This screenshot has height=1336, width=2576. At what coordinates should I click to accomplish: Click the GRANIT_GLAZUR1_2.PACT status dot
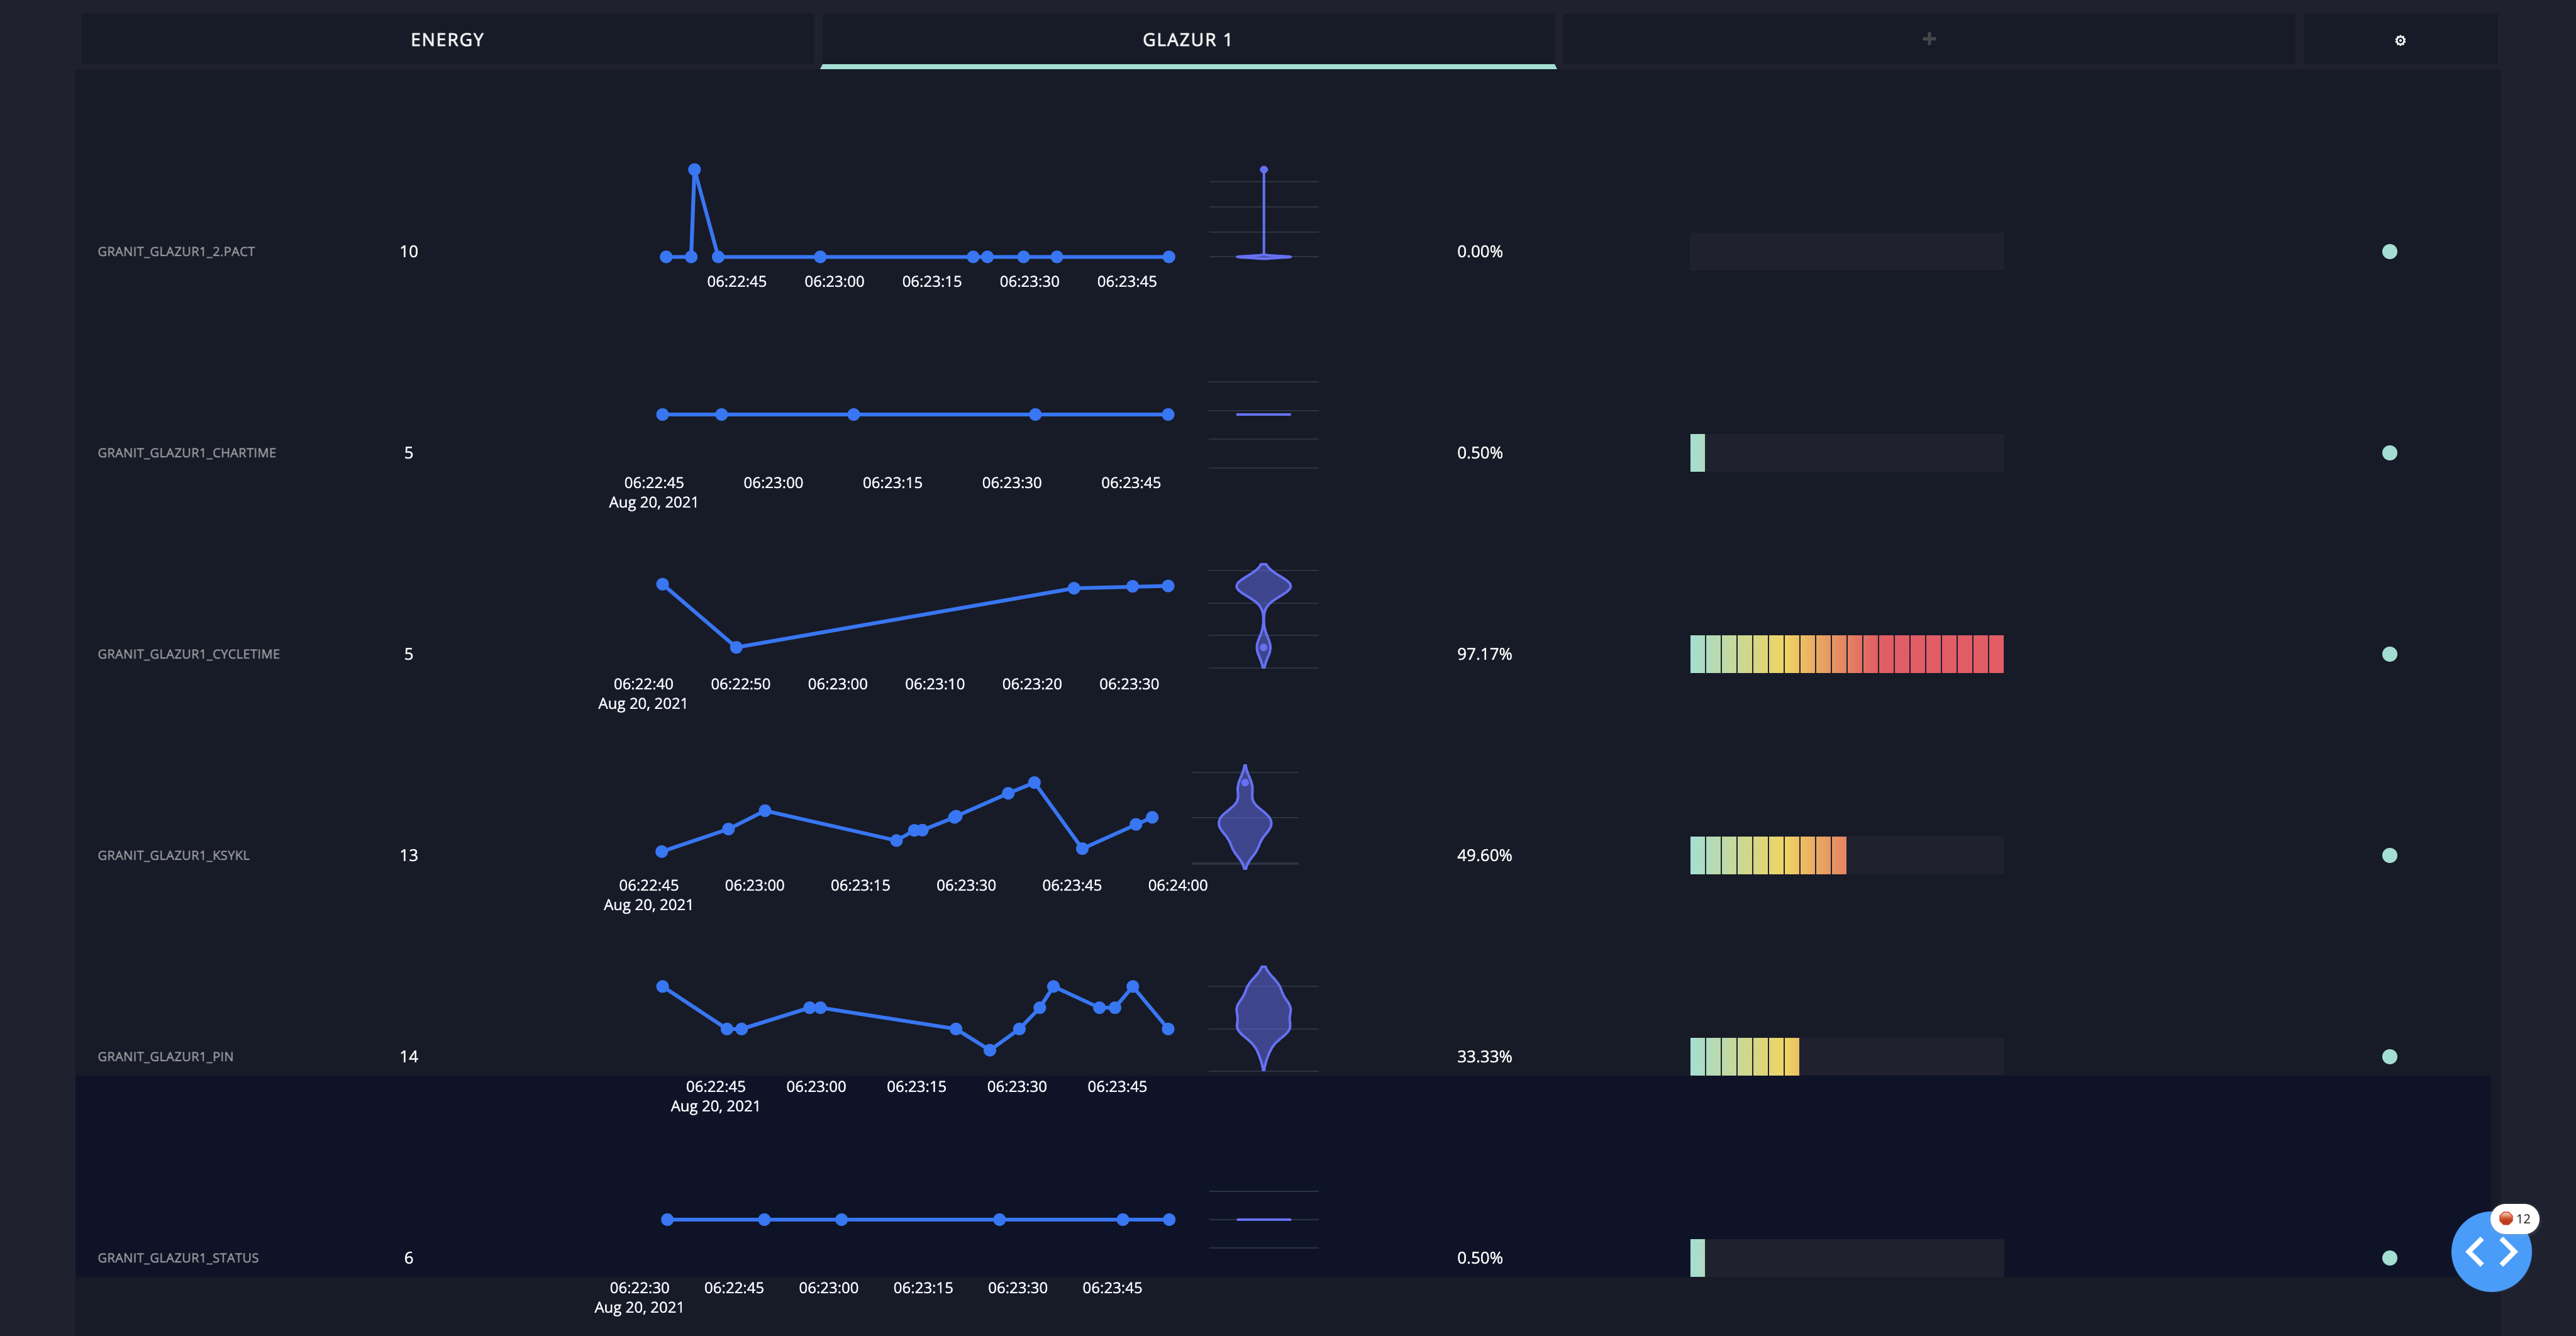pos(2389,251)
